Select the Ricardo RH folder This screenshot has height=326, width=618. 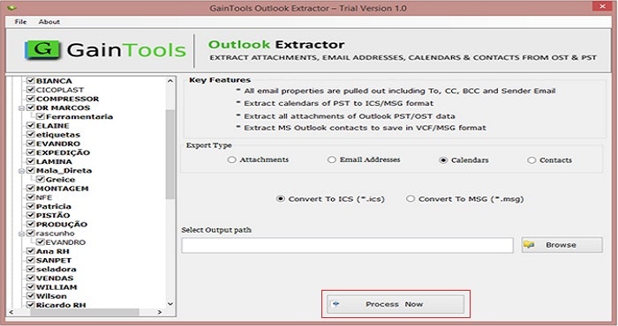(61, 305)
